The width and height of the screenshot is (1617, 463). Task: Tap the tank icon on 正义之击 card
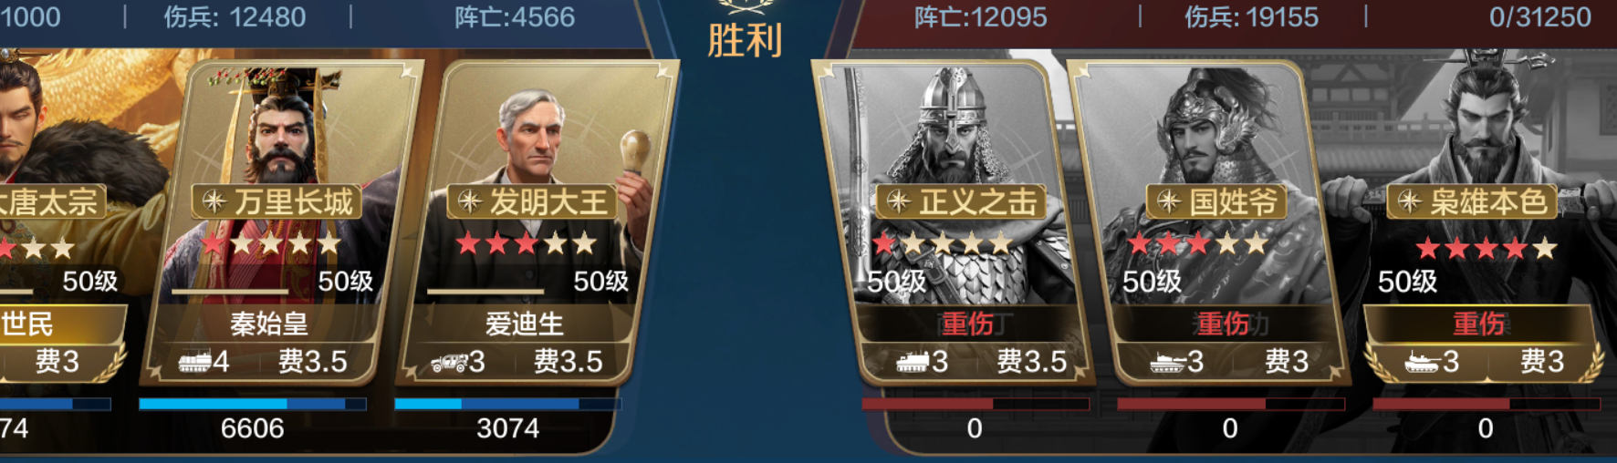[x=913, y=362]
